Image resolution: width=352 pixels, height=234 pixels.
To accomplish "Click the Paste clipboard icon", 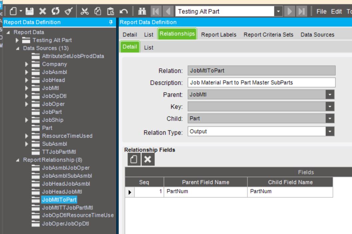I will pyautogui.click(x=110, y=11).
